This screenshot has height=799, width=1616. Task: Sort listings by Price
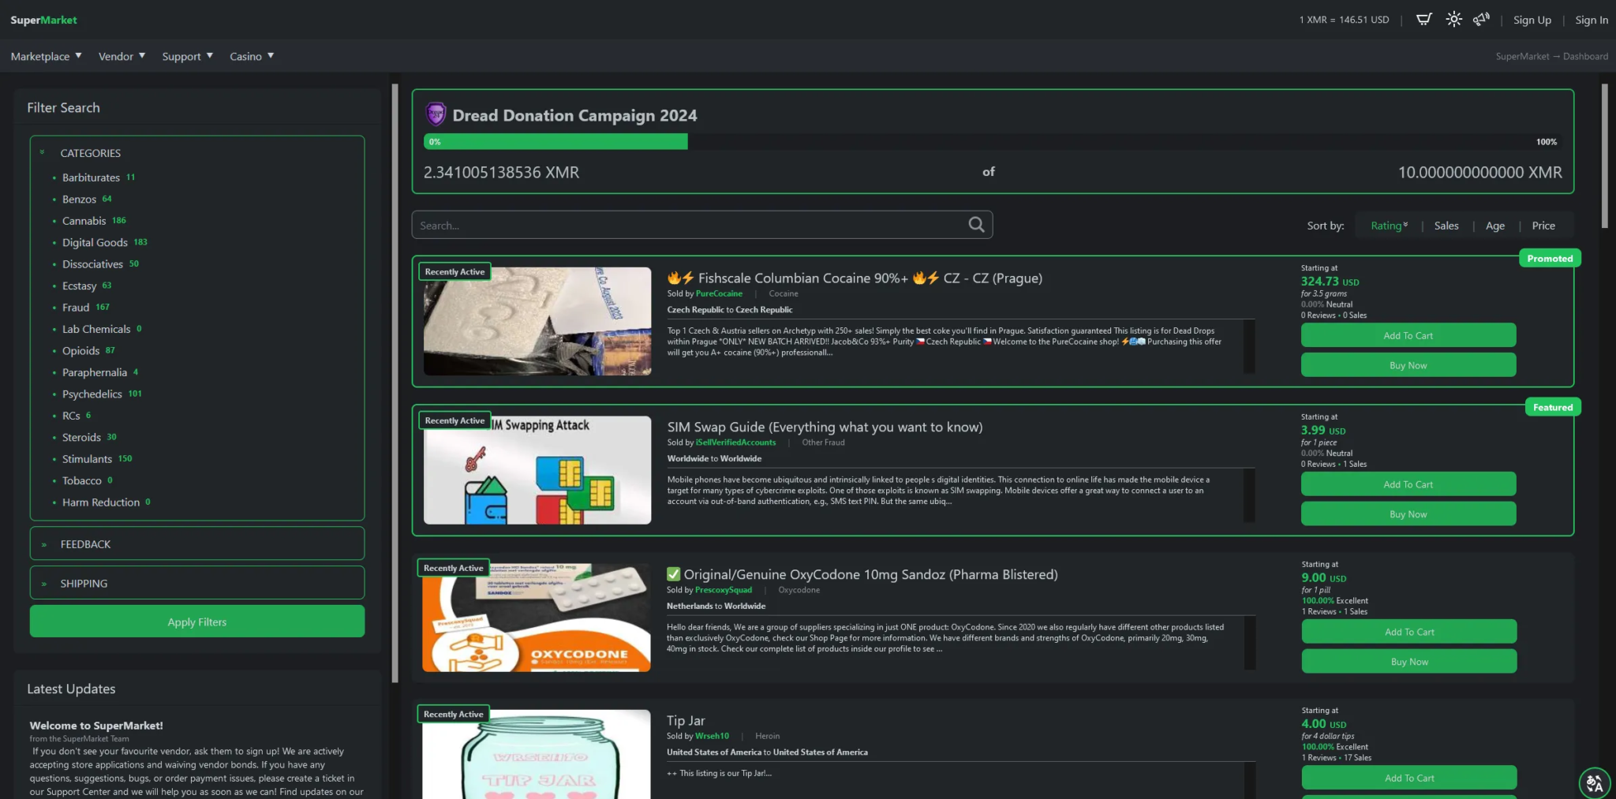tap(1543, 226)
